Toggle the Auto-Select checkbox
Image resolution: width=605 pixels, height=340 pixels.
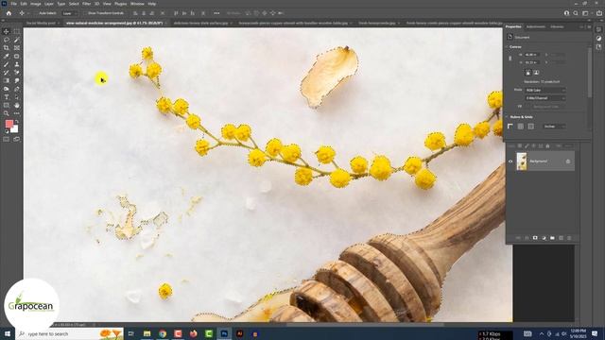coord(36,13)
